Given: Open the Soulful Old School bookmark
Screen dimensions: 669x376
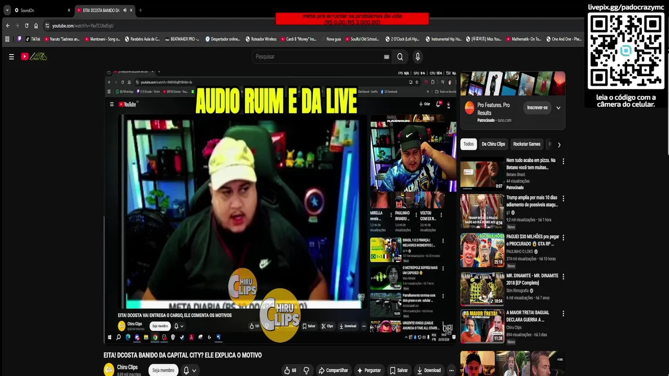Looking at the screenshot, I should pyautogui.click(x=362, y=39).
